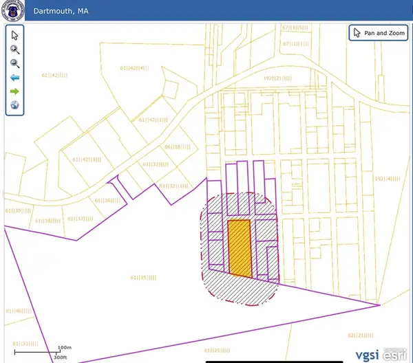Select the arrow pointer tool

coord(15,35)
